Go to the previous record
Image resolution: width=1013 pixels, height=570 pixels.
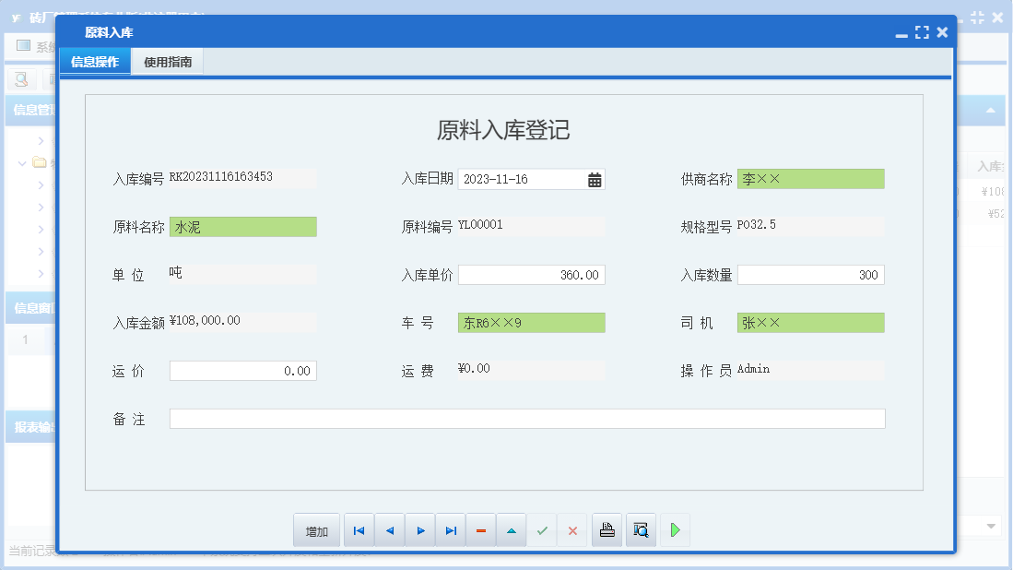[389, 530]
